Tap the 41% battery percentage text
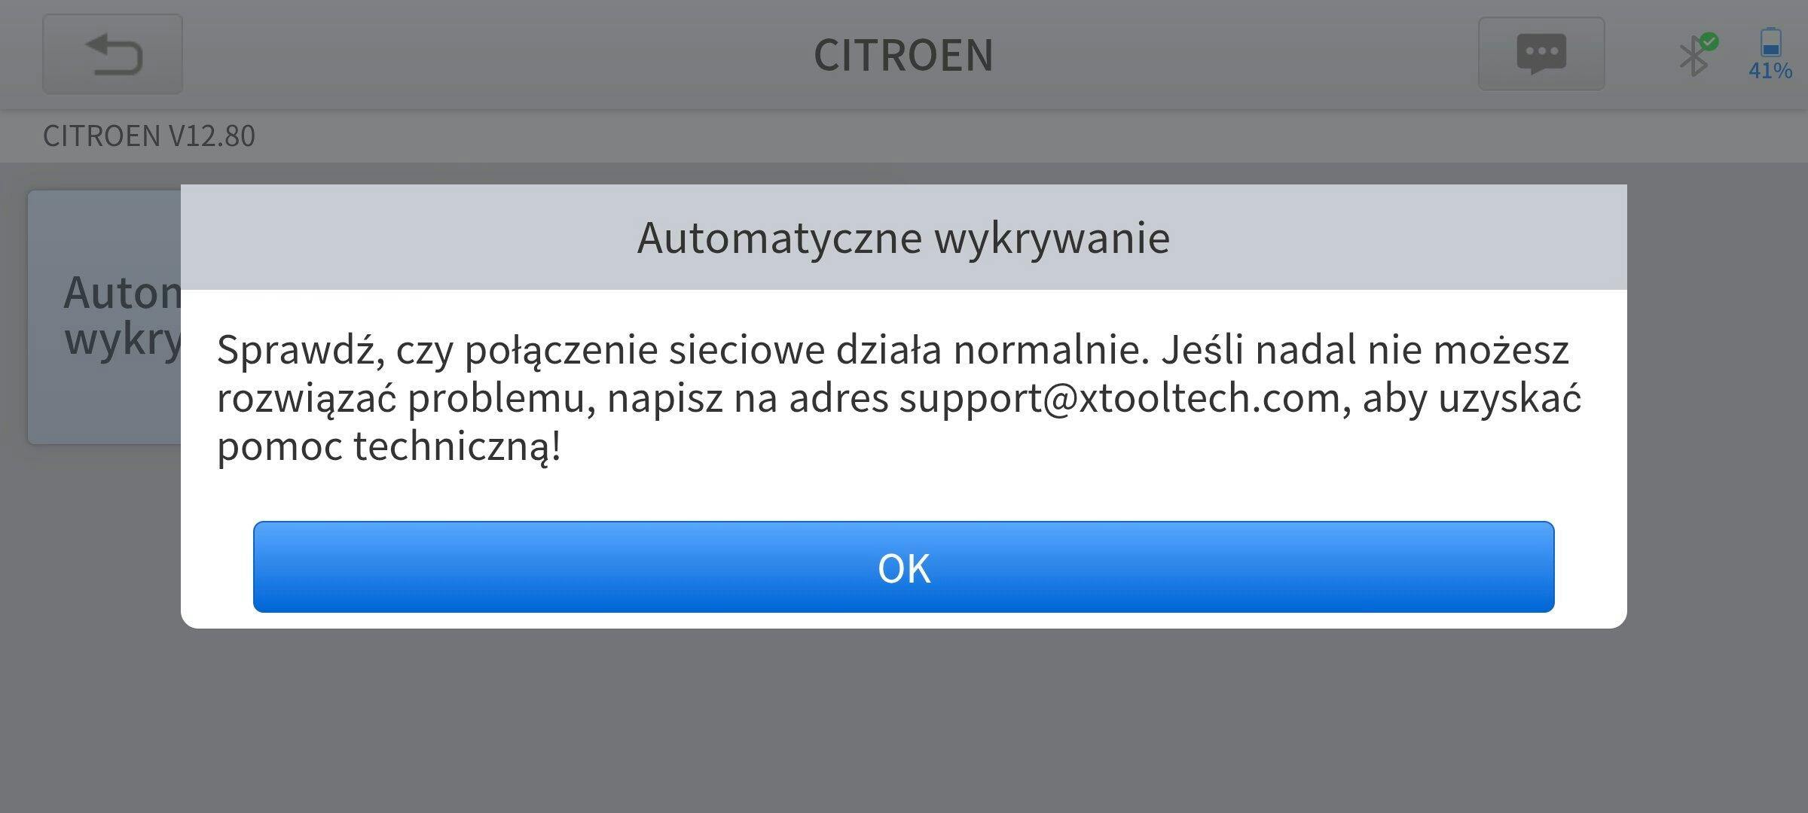The height and width of the screenshot is (813, 1808). pos(1770,71)
